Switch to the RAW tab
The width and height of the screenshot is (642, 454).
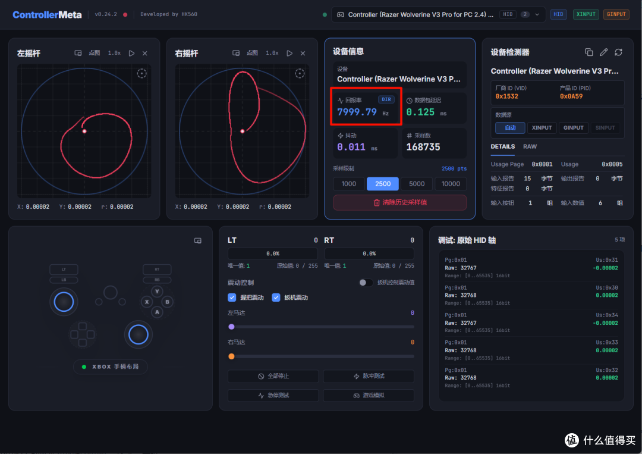click(x=530, y=147)
